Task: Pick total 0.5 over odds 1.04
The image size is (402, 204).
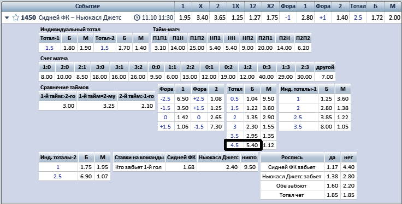Action: click(x=252, y=99)
